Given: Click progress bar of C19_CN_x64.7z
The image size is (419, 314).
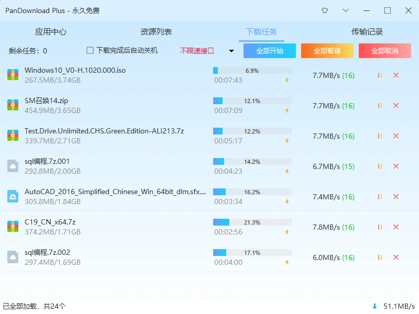Looking at the screenshot, I should click(252, 222).
